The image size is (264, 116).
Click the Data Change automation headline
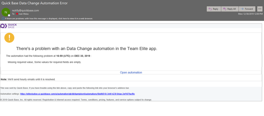click(x=86, y=49)
